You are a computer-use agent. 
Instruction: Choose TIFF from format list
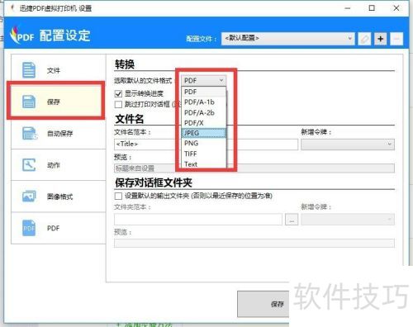(204, 154)
